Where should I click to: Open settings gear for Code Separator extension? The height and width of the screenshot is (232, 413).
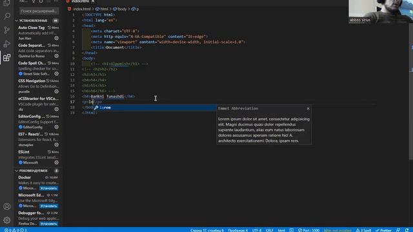click(x=56, y=56)
